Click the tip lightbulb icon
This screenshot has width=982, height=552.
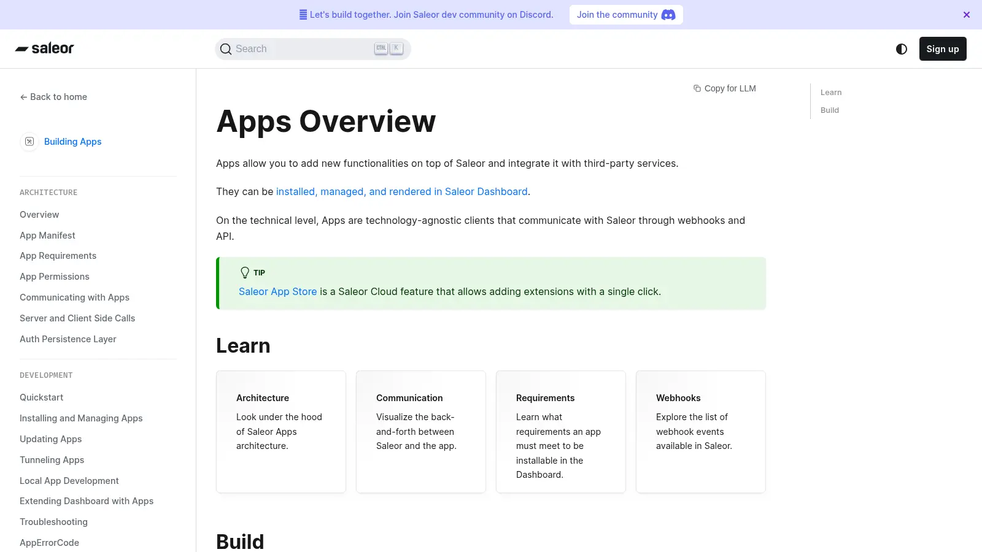[x=245, y=272]
